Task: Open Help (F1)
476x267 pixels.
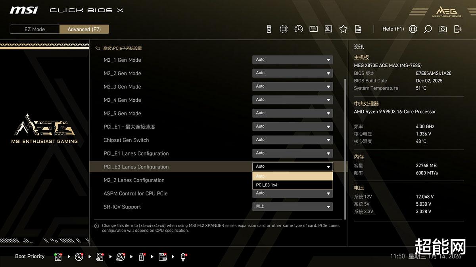Action: 393,29
